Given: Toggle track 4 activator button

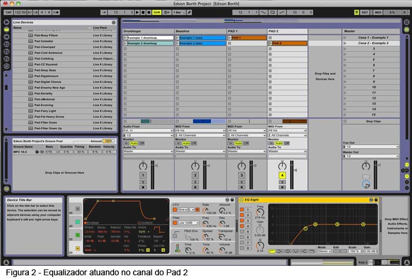Looking at the screenshot, I should [x=282, y=175].
